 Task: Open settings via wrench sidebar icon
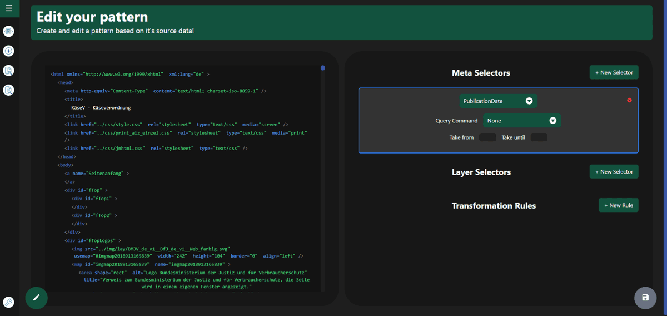8,302
